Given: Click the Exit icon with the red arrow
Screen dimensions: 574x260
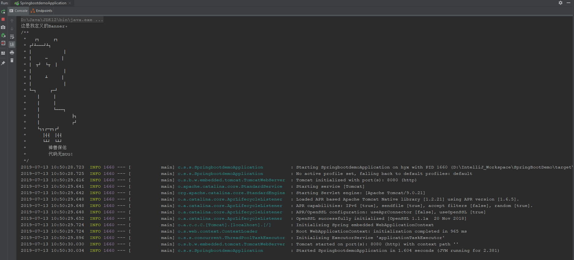Looking at the screenshot, I should [3, 43].
